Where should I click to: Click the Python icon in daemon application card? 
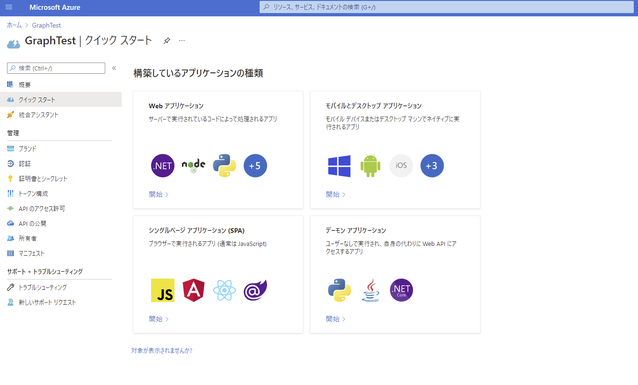point(340,290)
